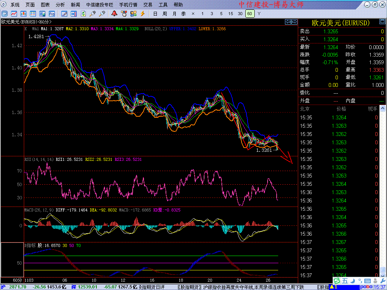Open the 帮助 menu

pos(178,5)
